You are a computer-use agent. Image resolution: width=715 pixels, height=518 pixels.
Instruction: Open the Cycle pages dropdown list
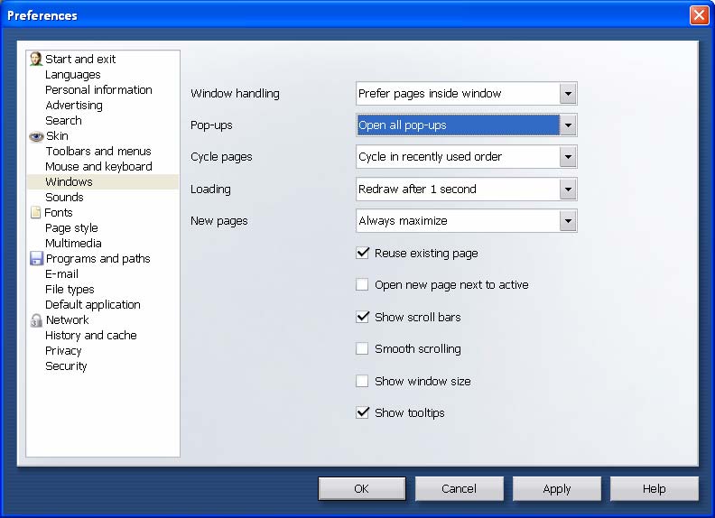(567, 157)
